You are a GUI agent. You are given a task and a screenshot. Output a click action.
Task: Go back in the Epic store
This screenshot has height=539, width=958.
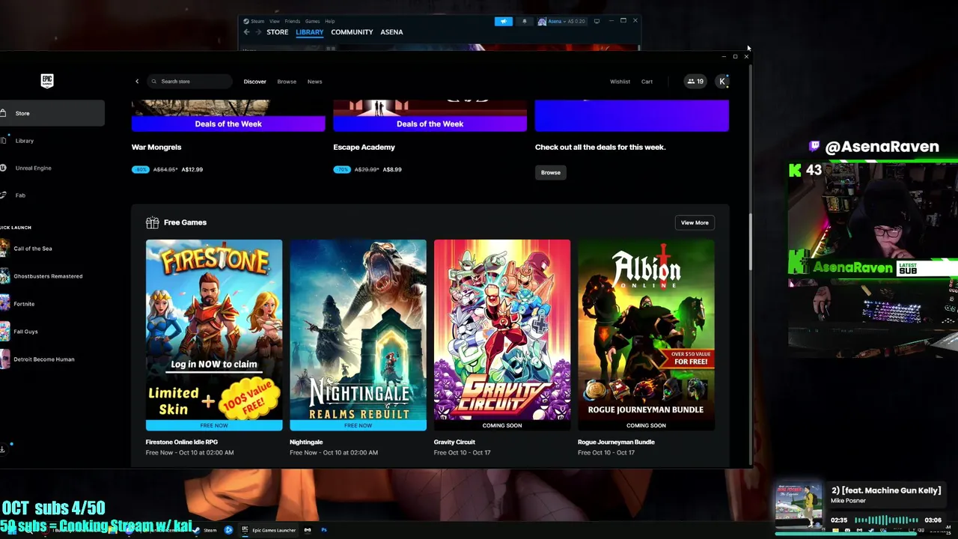point(137,82)
